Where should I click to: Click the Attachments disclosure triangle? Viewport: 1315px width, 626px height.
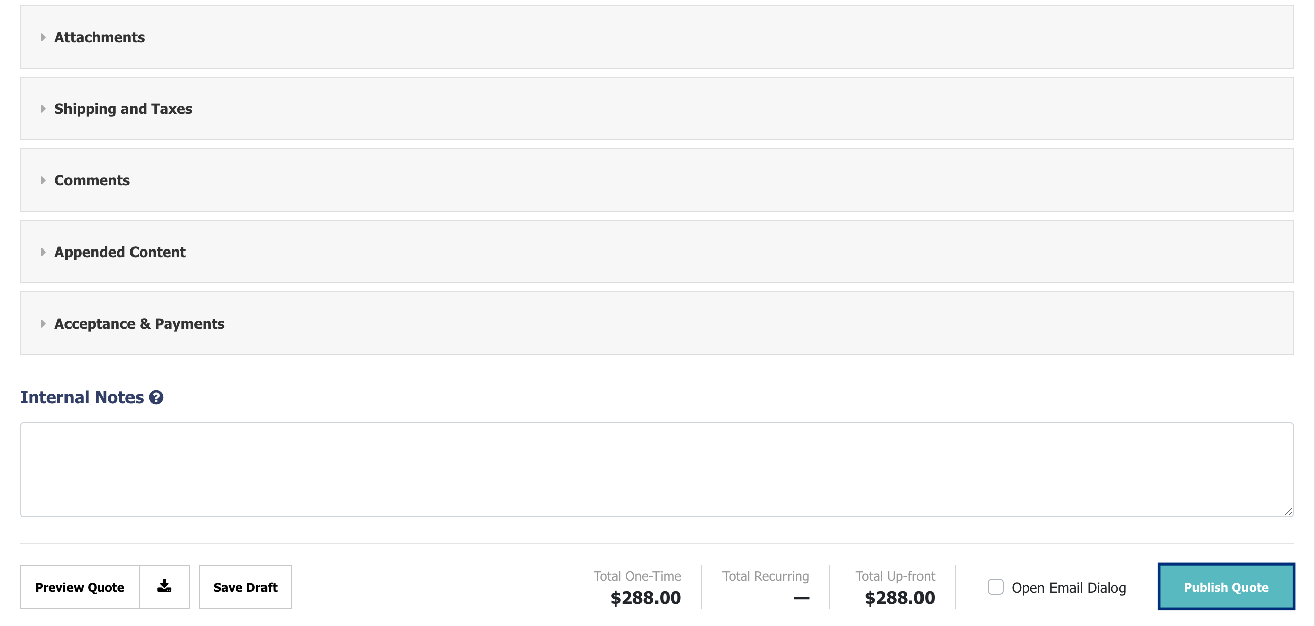pos(43,37)
